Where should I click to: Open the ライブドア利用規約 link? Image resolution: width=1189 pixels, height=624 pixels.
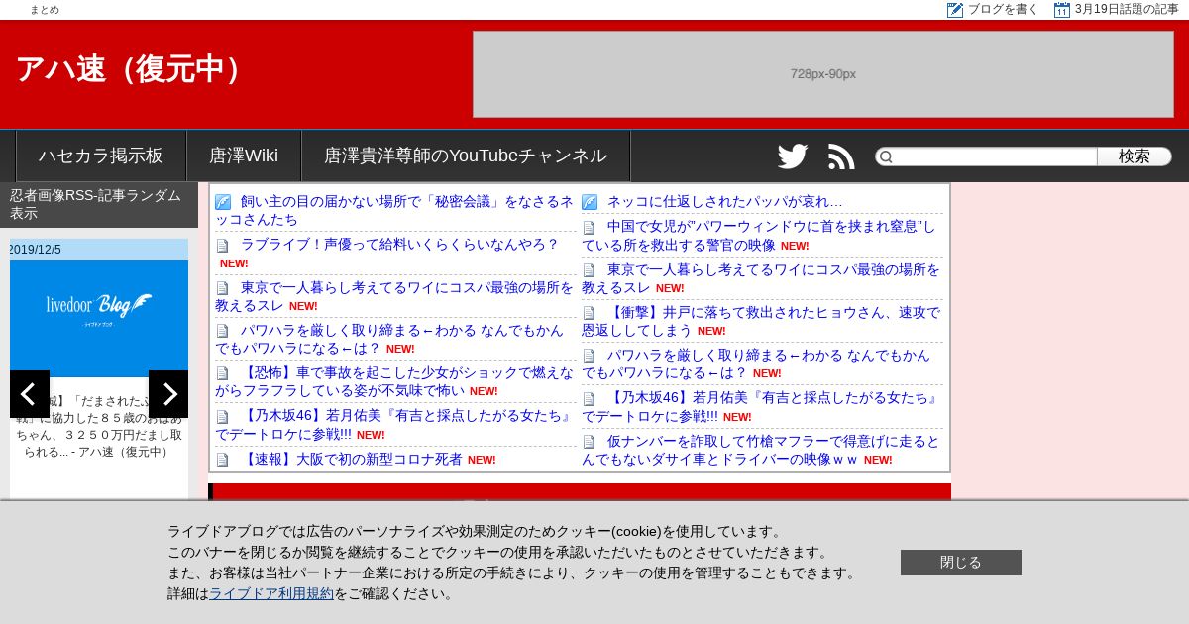tap(271, 593)
